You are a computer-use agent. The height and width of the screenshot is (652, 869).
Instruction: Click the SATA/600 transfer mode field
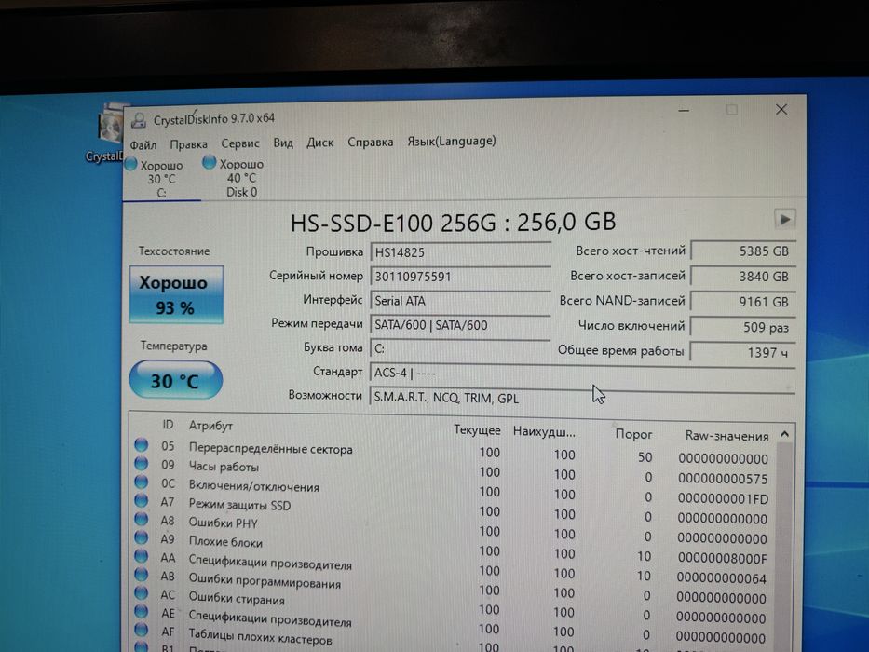click(460, 325)
